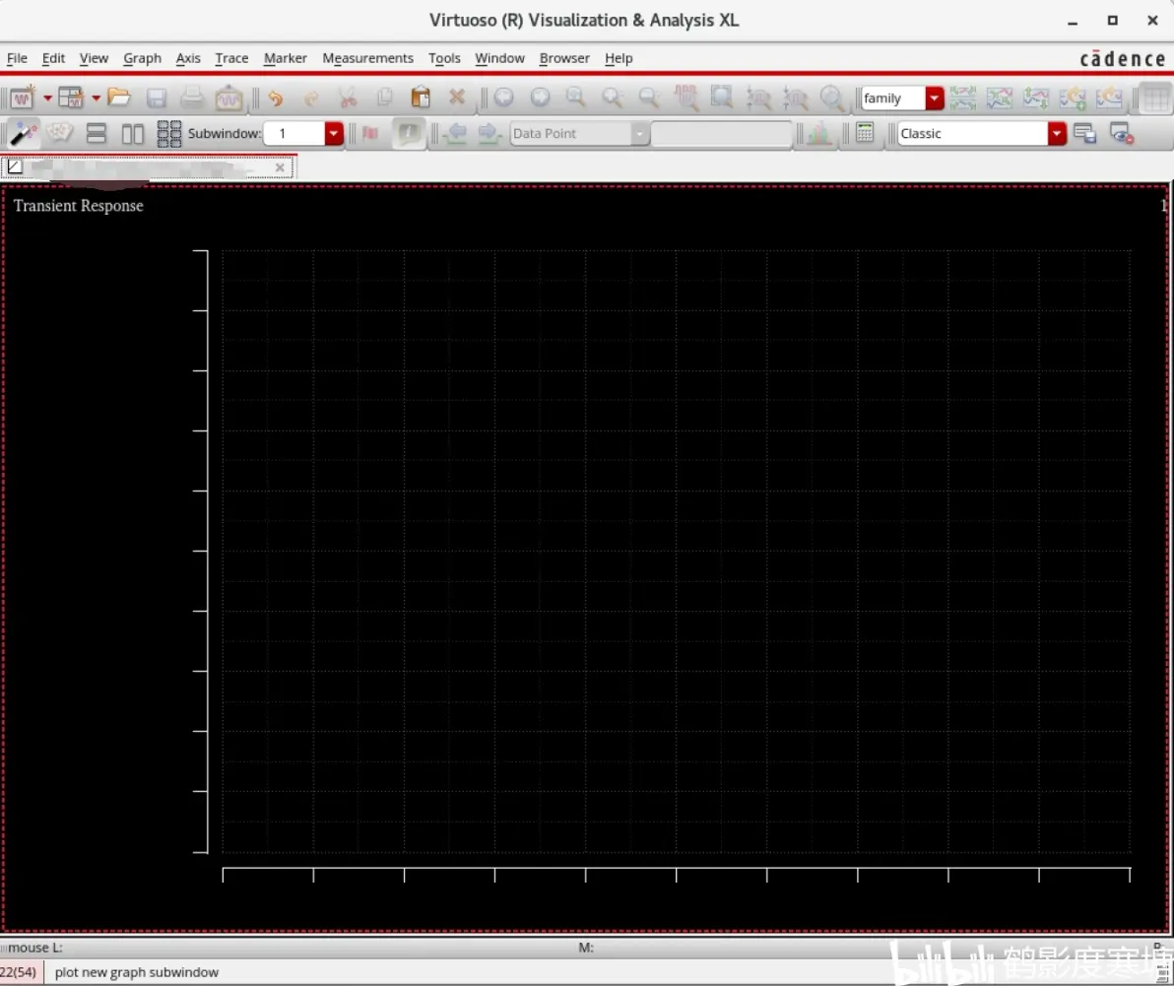1174x986 pixels.
Task: Toggle the magic wand selection tool
Action: pyautogui.click(x=23, y=133)
